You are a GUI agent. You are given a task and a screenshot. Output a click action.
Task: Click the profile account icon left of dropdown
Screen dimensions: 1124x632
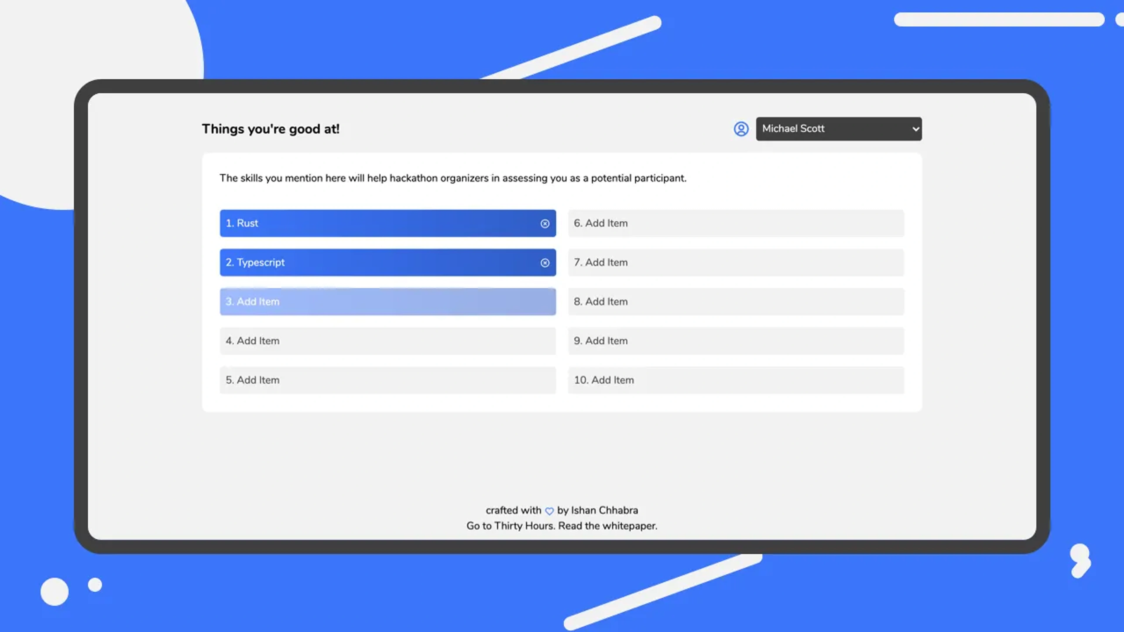(x=741, y=129)
